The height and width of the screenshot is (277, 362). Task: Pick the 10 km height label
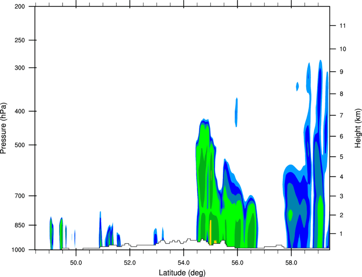[x=342, y=49]
